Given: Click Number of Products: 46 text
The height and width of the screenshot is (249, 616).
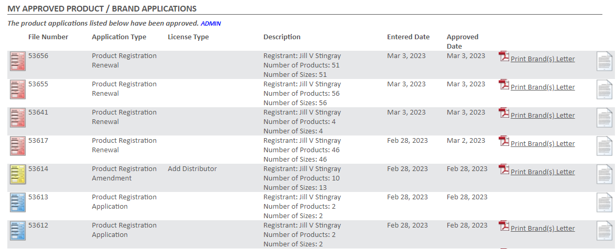Looking at the screenshot, I should coord(301,150).
